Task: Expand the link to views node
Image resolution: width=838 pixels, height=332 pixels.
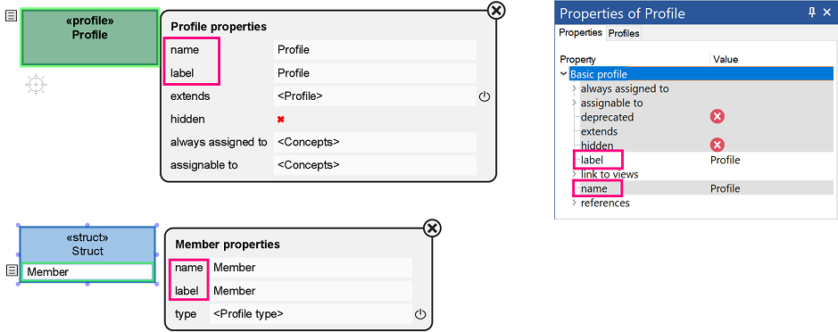Action: pos(575,174)
